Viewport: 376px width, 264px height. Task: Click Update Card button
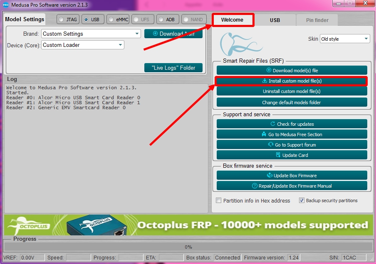pyautogui.click(x=292, y=155)
